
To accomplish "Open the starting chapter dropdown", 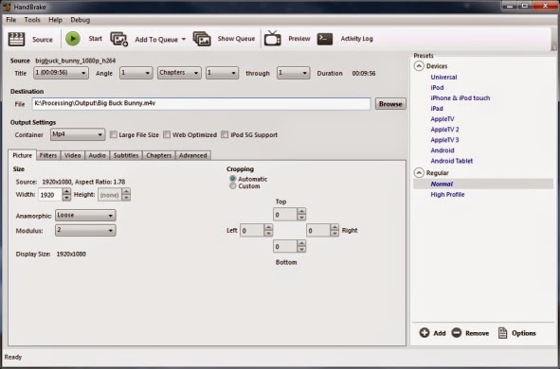I will tap(222, 73).
